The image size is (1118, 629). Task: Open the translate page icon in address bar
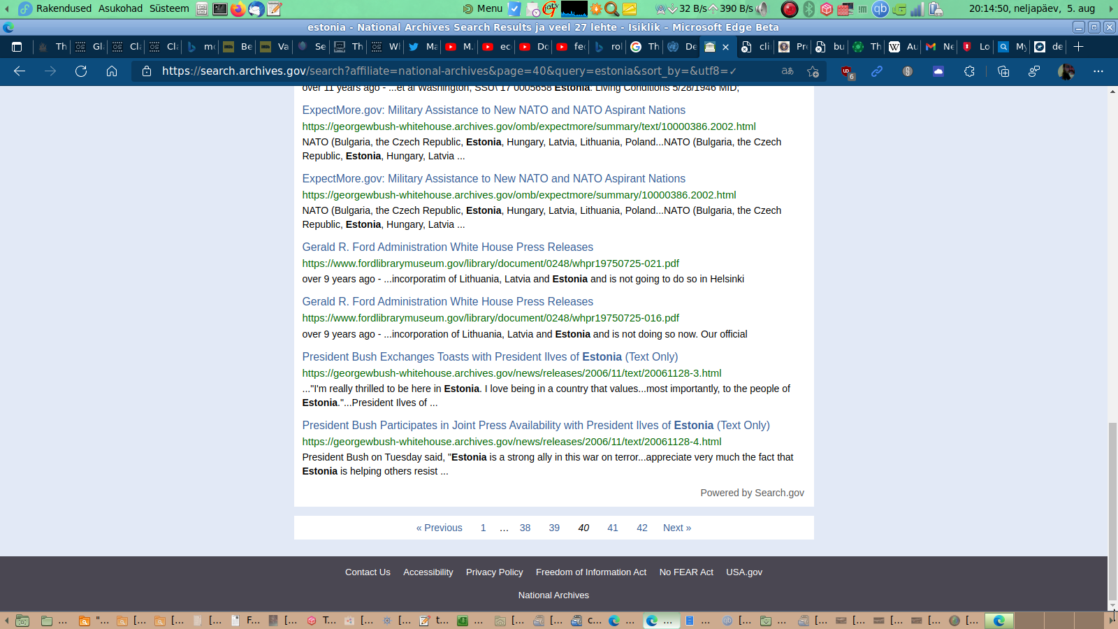(787, 71)
